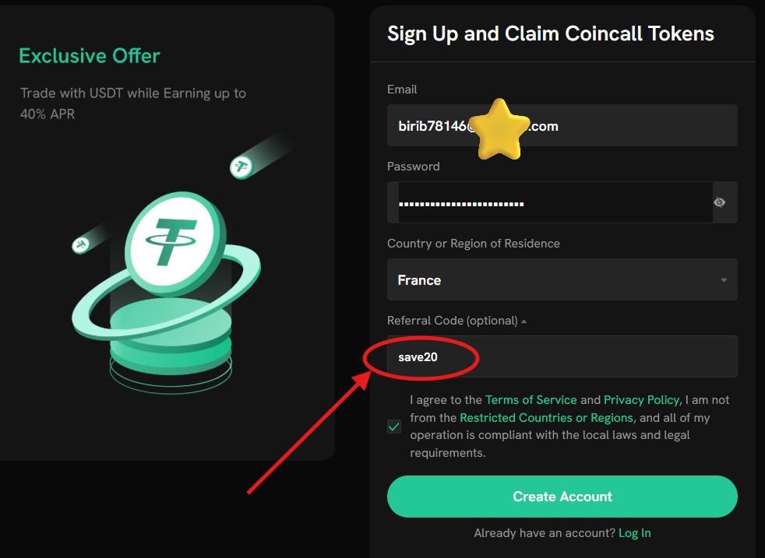Open the Terms of Service link

point(531,399)
